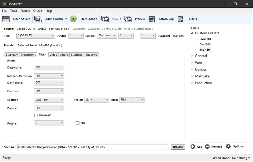This screenshot has height=162, width=253.
Task: Select the Mo 480 preset
Action: (x=205, y=50)
